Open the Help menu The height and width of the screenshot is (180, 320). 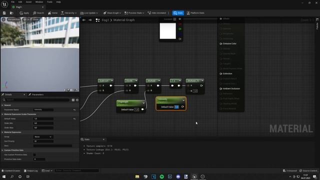click(58, 2)
